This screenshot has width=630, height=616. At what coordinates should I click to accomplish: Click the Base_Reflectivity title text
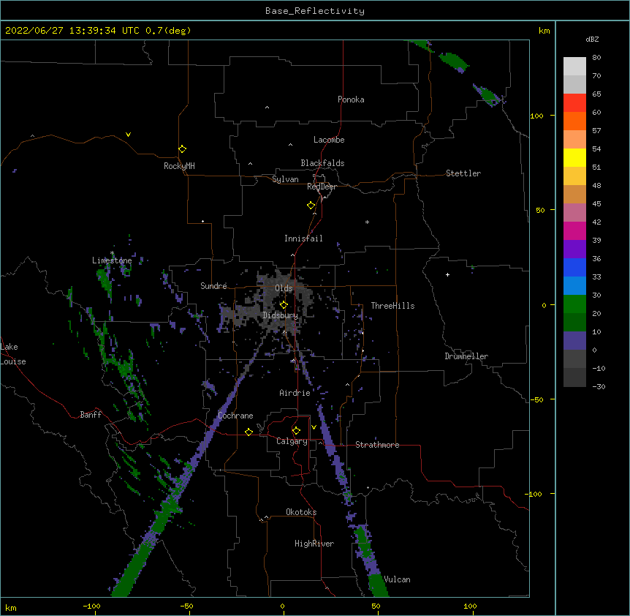[x=315, y=11]
